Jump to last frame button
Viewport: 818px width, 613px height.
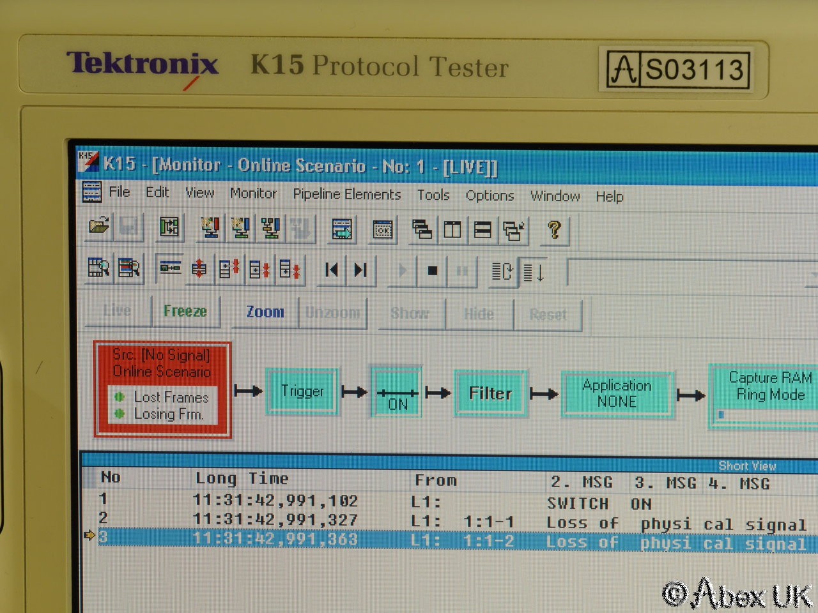coord(360,271)
